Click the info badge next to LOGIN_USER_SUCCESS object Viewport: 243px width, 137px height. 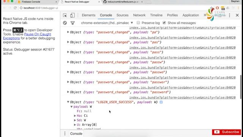tap(161, 102)
